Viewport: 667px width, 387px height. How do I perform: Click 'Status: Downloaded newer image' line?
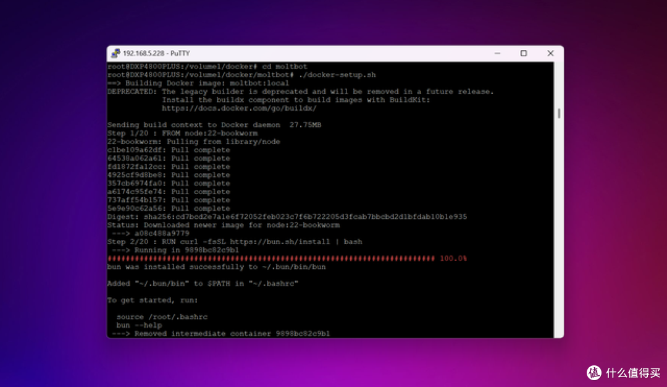click(x=224, y=225)
